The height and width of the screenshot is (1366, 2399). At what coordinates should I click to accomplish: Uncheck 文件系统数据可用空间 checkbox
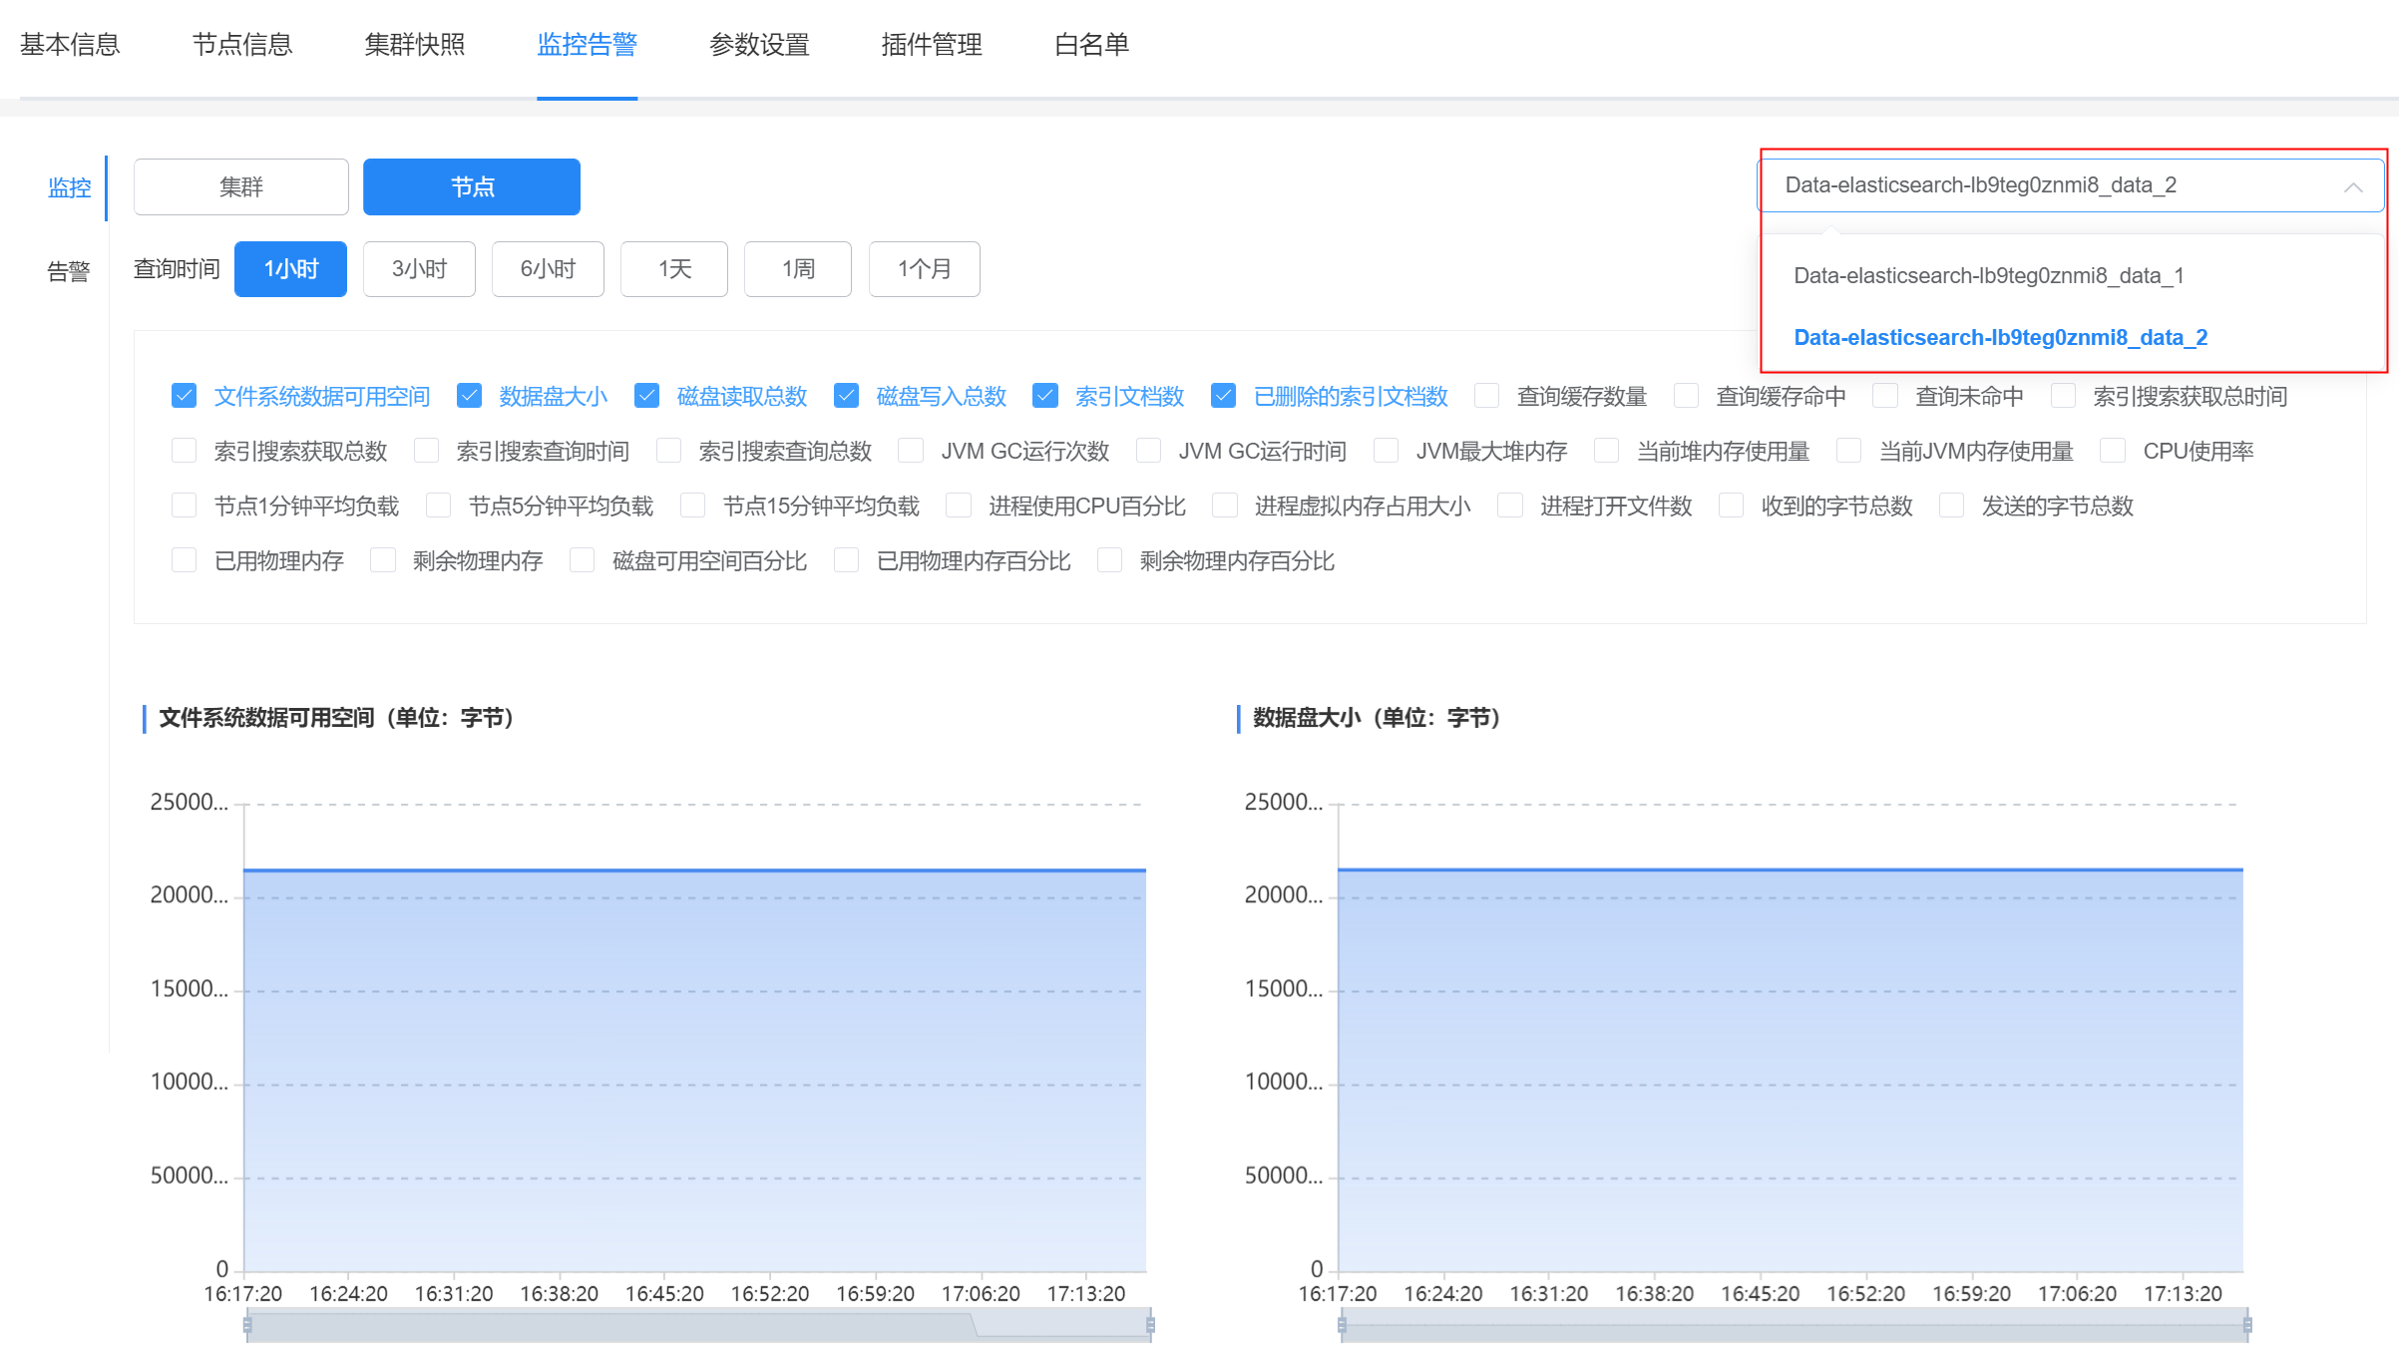(x=185, y=396)
